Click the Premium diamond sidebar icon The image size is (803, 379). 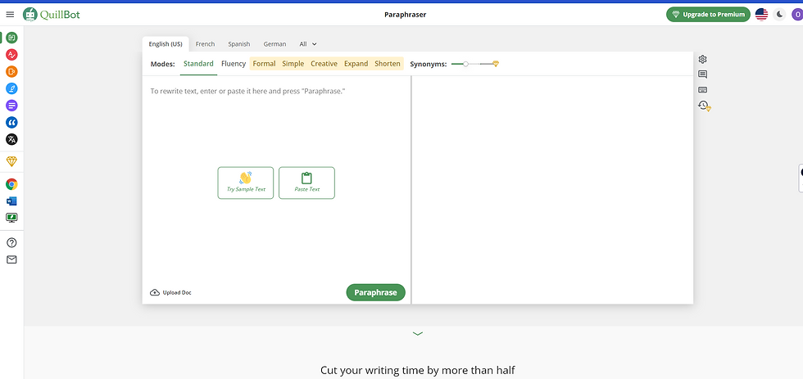(x=11, y=161)
